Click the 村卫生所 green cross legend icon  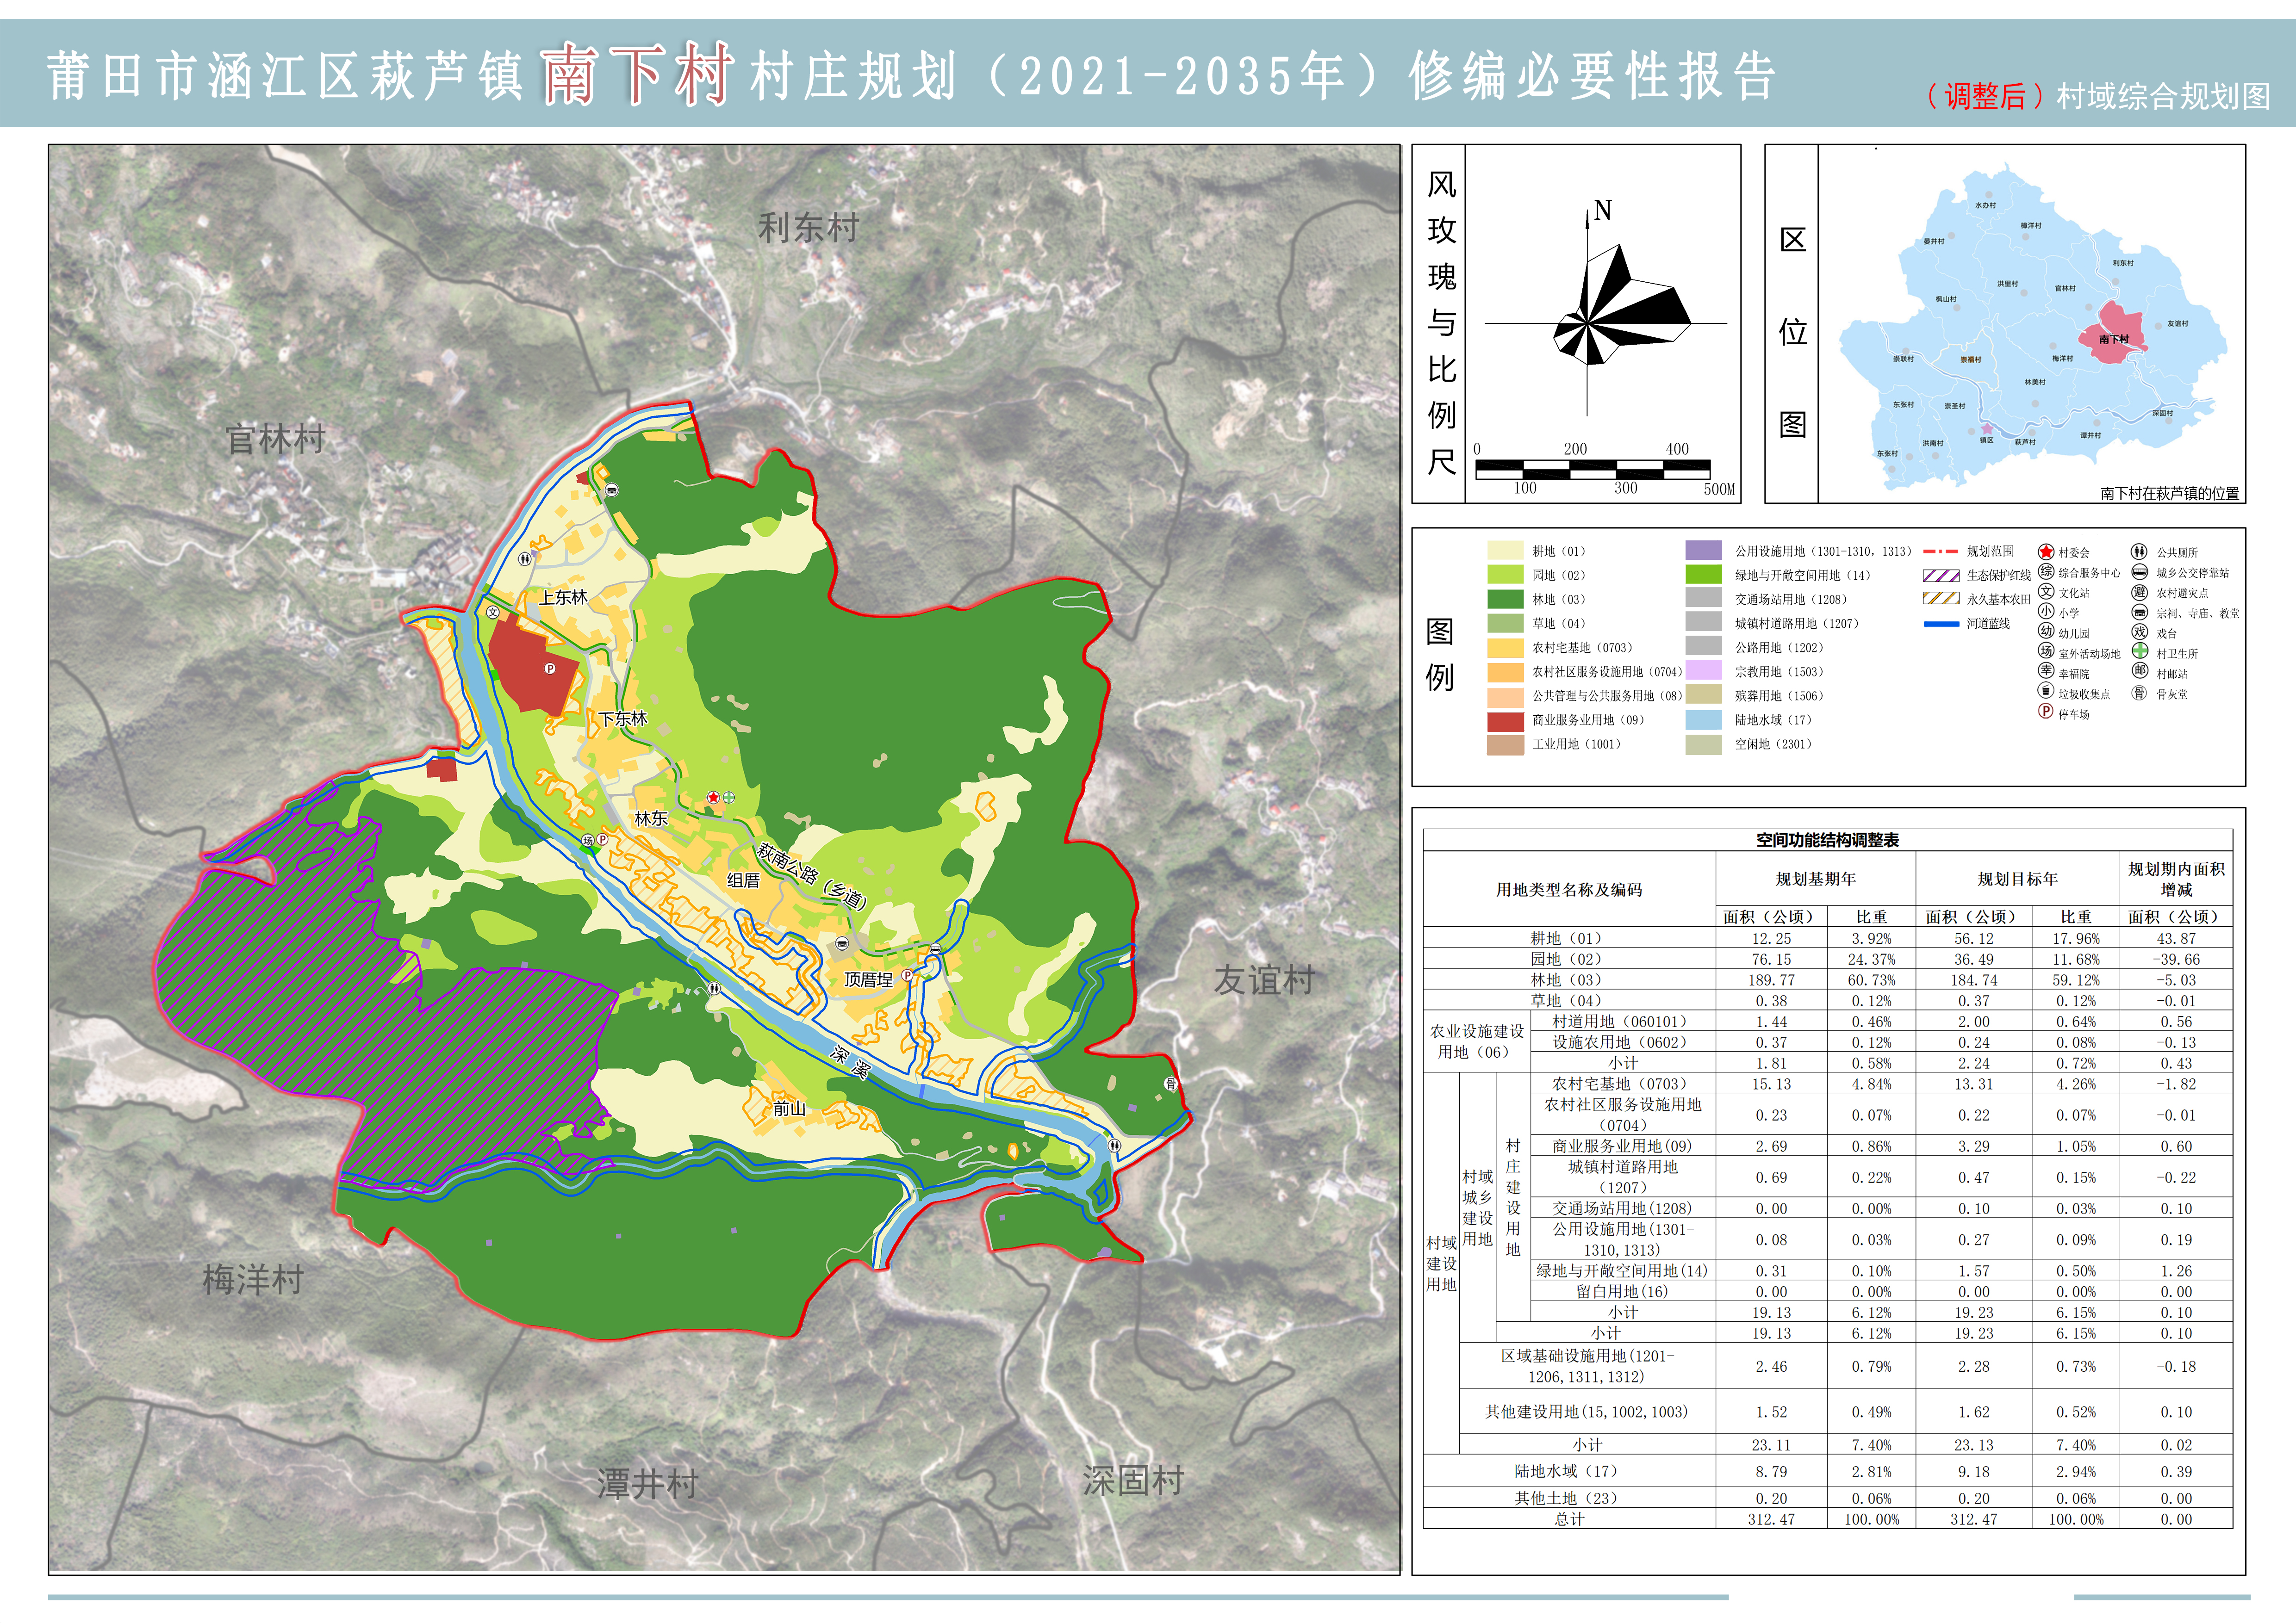2139,651
